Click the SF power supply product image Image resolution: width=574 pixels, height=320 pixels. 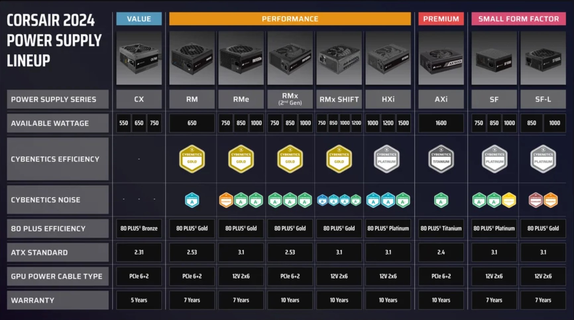click(494, 58)
